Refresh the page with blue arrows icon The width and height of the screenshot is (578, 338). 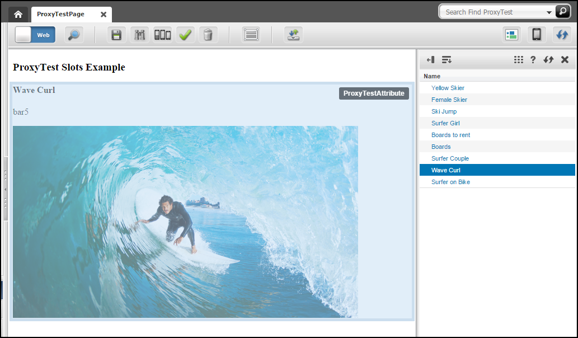pos(562,35)
